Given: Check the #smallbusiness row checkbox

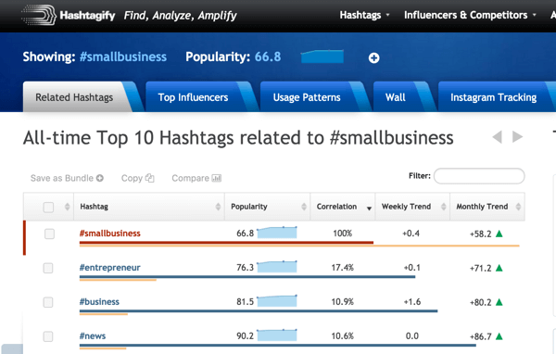Looking at the screenshot, I should click(49, 234).
